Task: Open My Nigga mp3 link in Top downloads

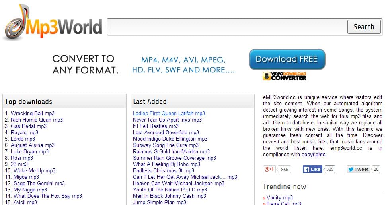Action: [x=30, y=190]
